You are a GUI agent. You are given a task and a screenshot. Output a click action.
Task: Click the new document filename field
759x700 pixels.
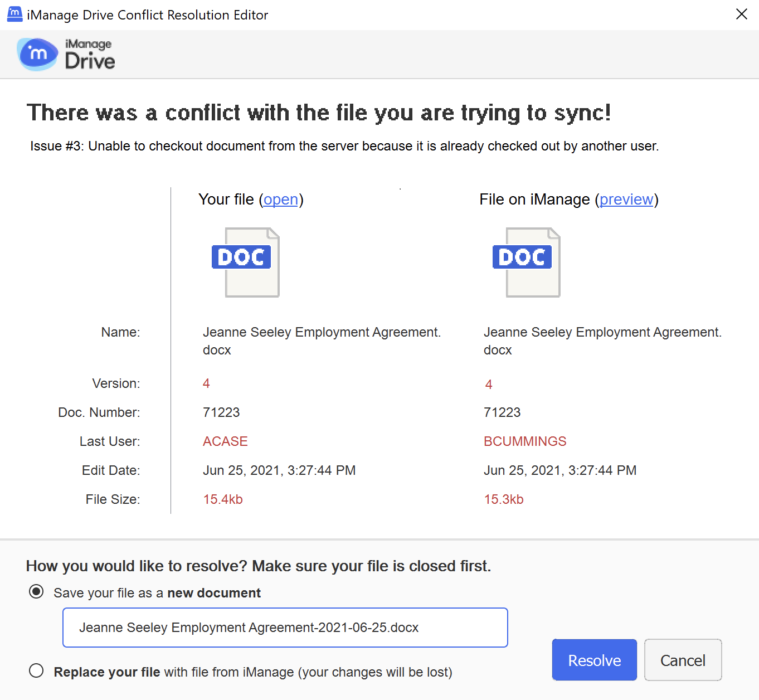pyautogui.click(x=285, y=628)
